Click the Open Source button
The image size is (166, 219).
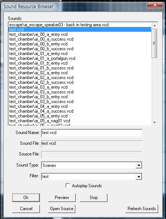pos(62,209)
